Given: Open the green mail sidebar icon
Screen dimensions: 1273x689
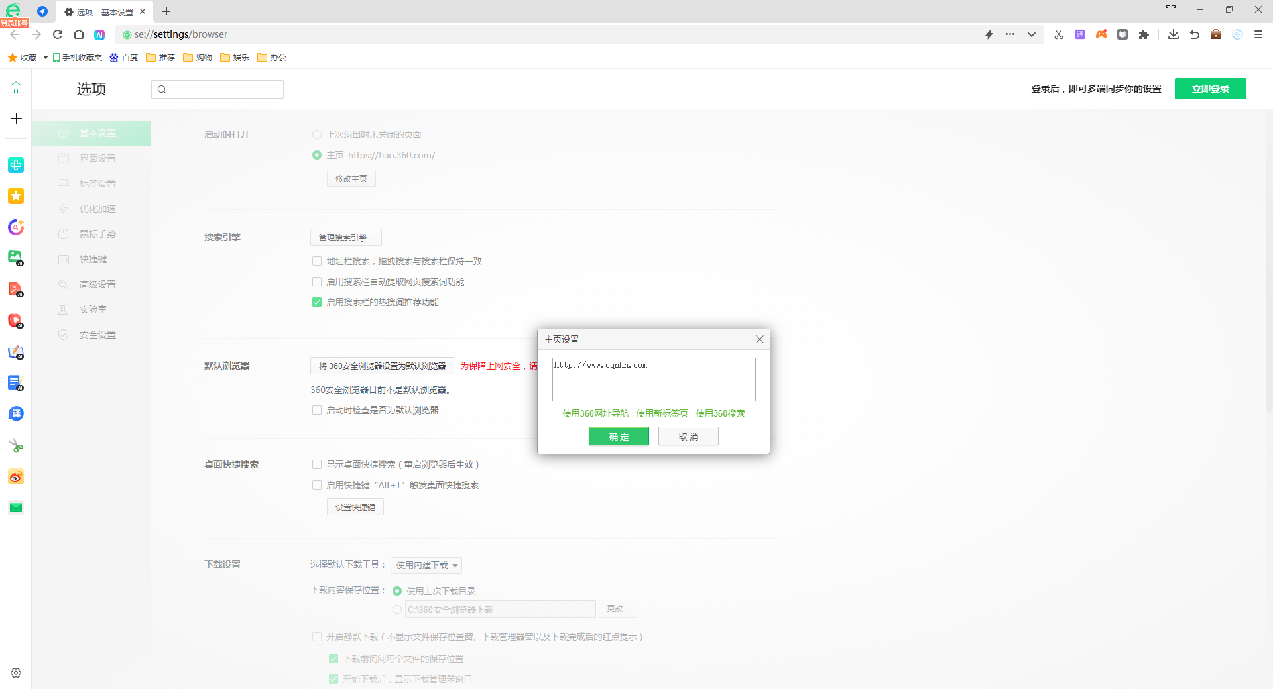Looking at the screenshot, I should tap(16, 508).
